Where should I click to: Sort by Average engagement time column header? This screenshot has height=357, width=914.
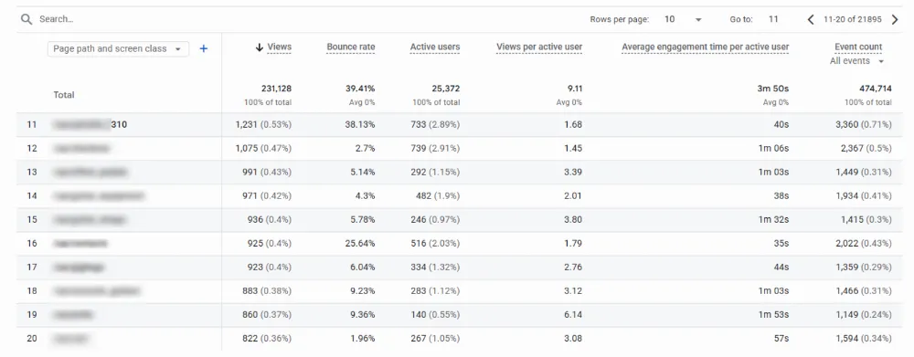click(x=706, y=47)
